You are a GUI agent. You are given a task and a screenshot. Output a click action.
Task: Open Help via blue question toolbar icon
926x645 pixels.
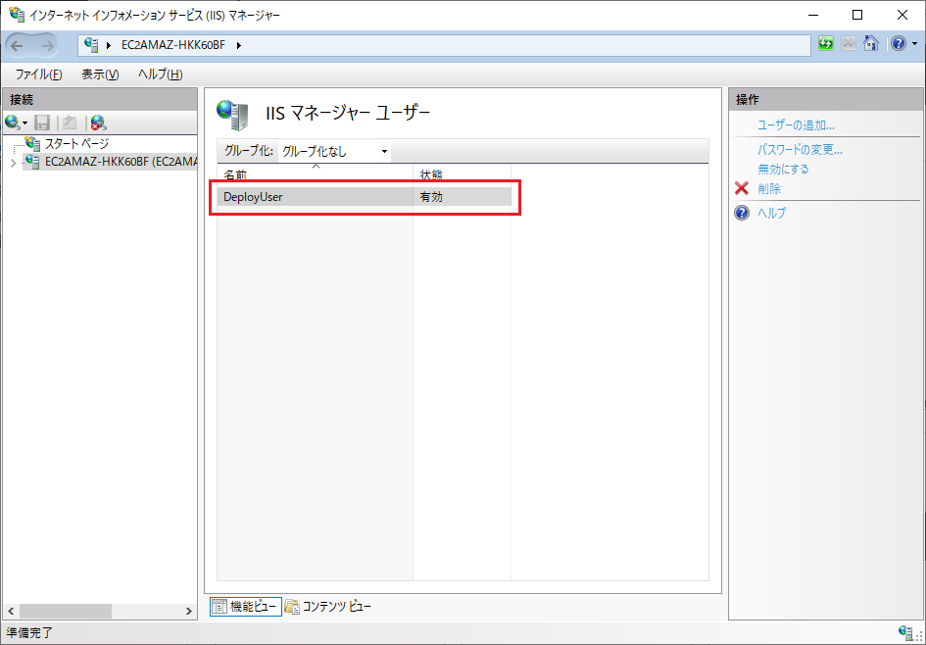click(899, 44)
